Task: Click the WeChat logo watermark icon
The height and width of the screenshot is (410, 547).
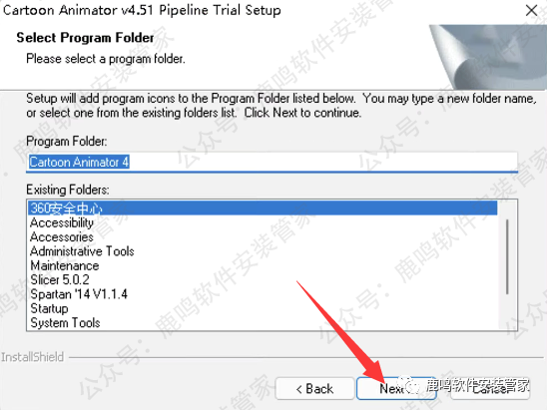Action: click(x=409, y=384)
